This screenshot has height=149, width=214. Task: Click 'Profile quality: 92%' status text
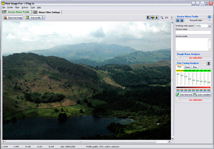(x=95, y=147)
